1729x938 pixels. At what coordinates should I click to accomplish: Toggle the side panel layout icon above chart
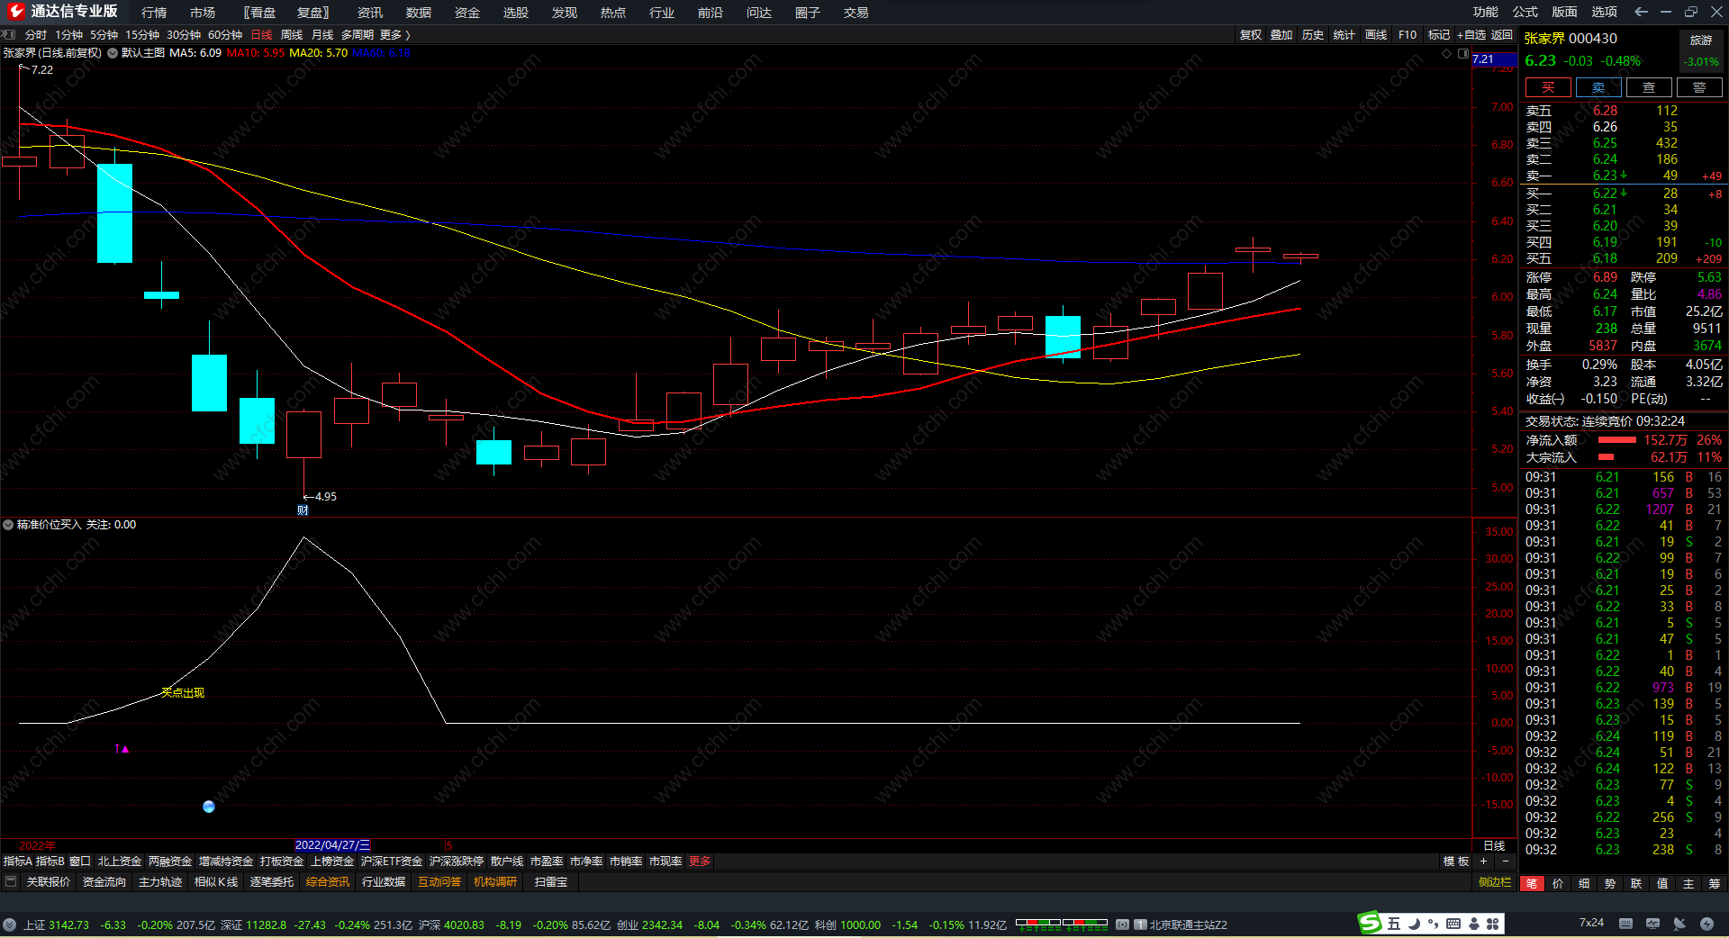click(x=1462, y=53)
